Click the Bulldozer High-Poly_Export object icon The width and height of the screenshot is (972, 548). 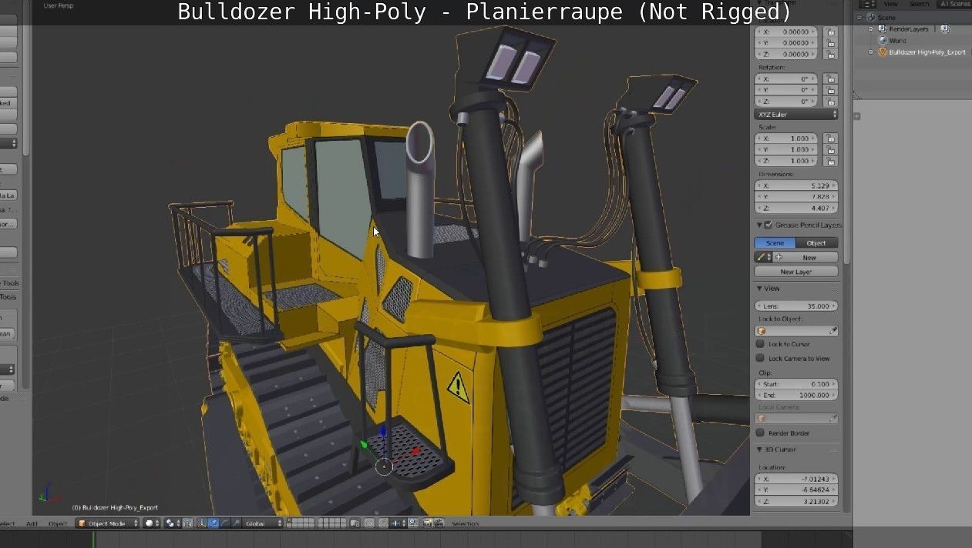click(883, 52)
